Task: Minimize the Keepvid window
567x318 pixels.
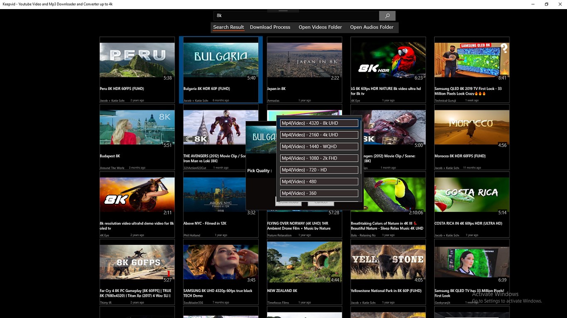Action: coord(533,4)
